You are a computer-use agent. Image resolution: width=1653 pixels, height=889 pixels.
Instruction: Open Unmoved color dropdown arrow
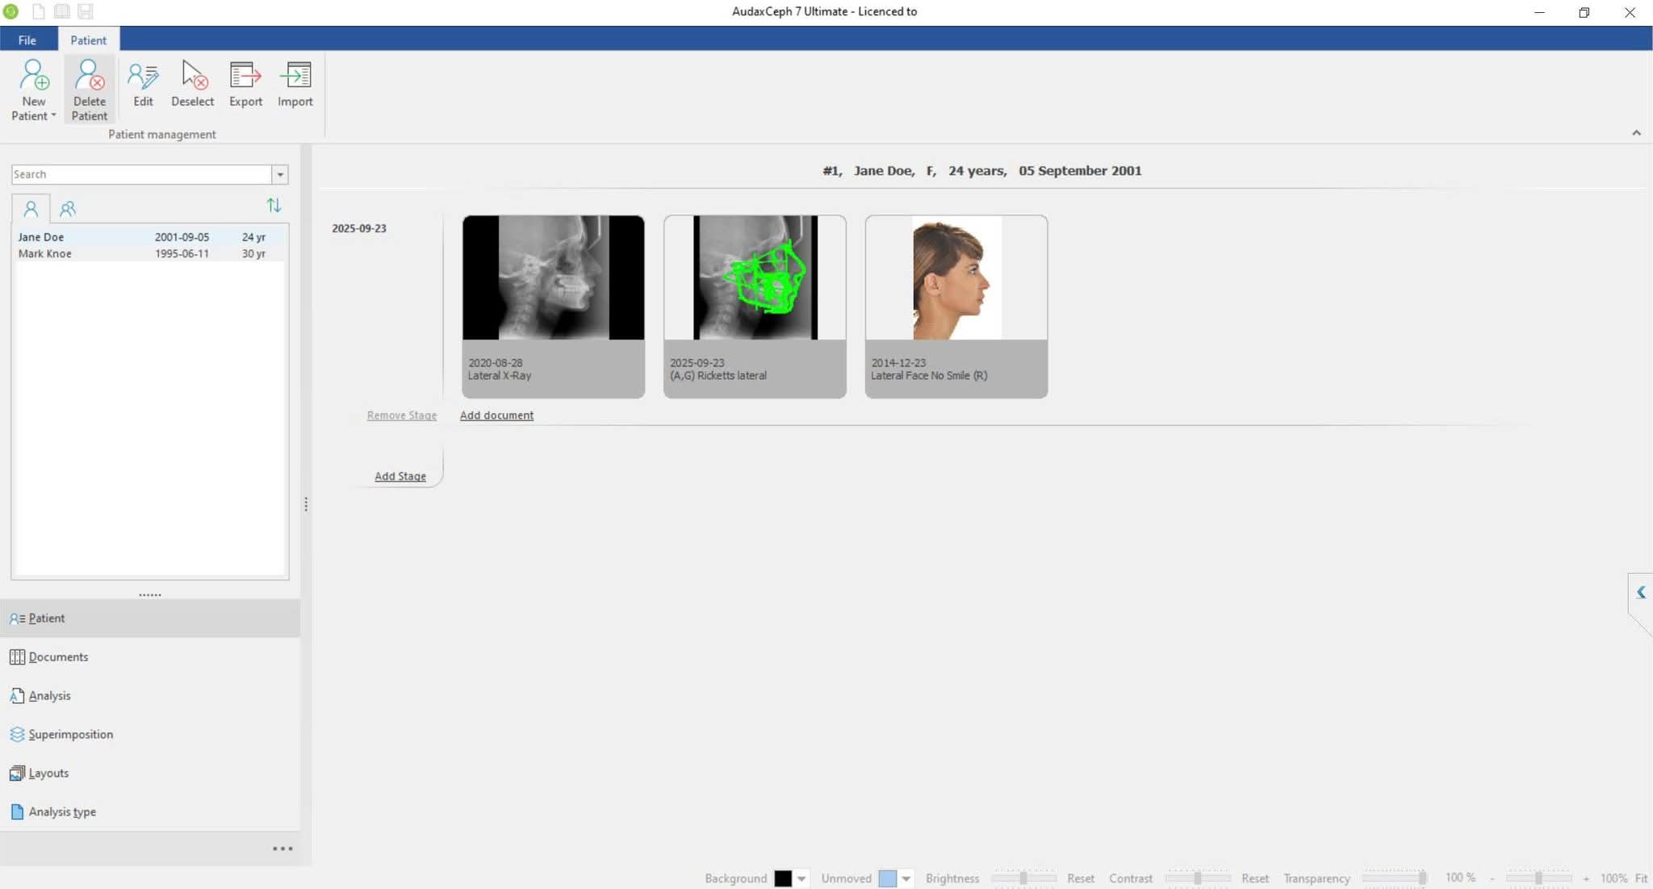click(x=906, y=879)
